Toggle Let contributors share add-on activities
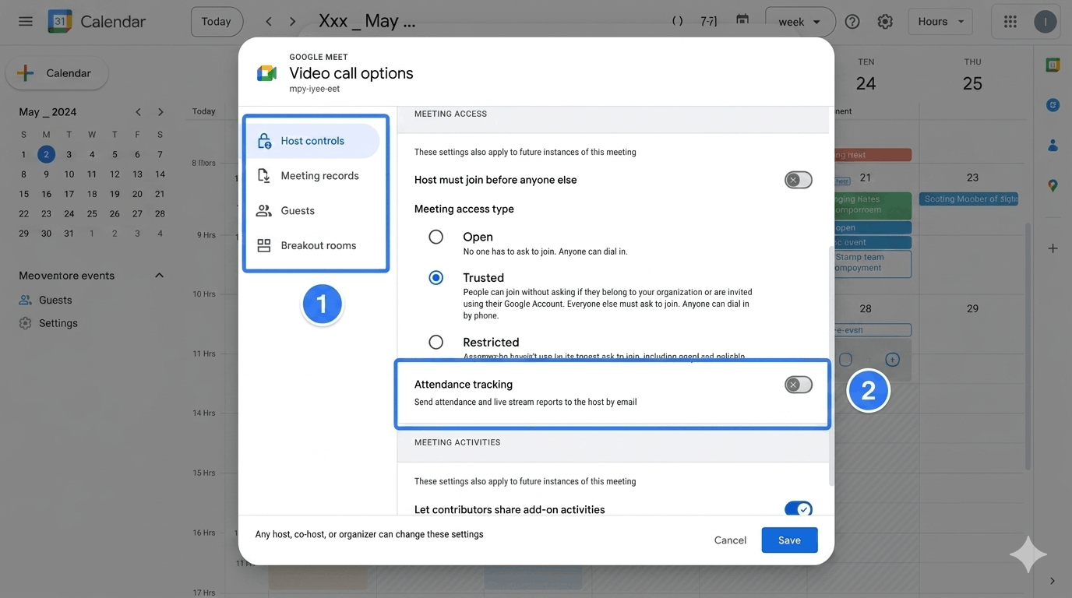This screenshot has width=1072, height=598. [x=799, y=509]
